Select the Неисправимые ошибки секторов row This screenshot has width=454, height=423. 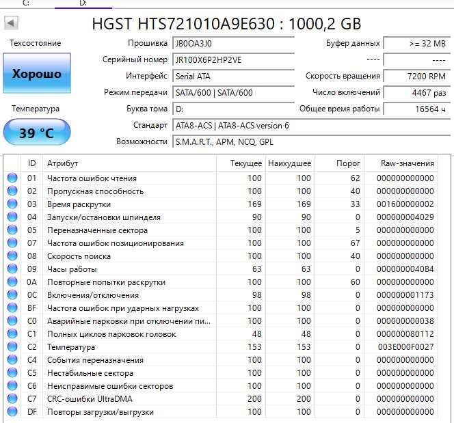[x=221, y=385]
